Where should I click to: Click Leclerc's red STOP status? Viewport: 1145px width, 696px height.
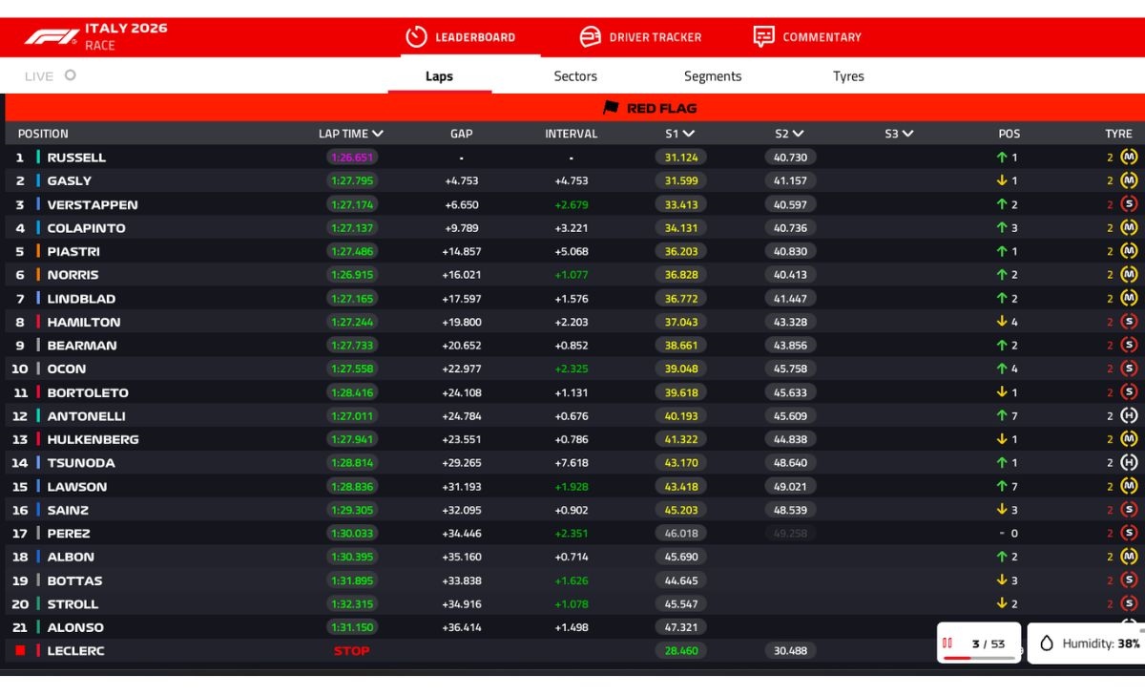351,650
